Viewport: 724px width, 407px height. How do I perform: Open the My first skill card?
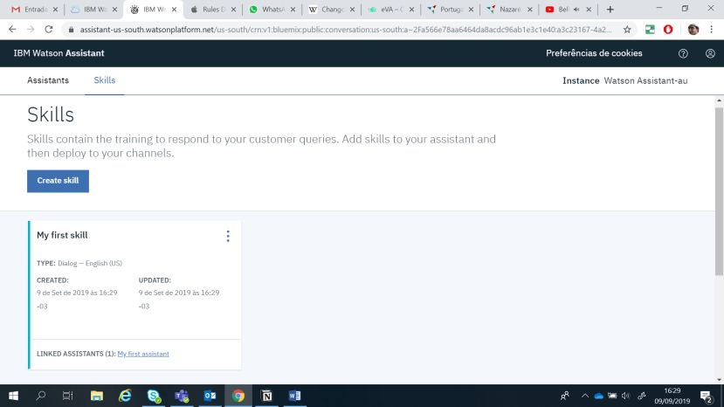(x=62, y=235)
